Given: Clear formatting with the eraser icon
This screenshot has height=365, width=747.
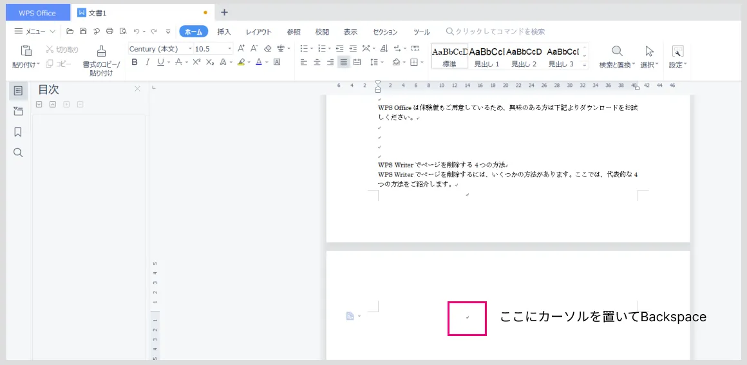Looking at the screenshot, I should pyautogui.click(x=267, y=49).
